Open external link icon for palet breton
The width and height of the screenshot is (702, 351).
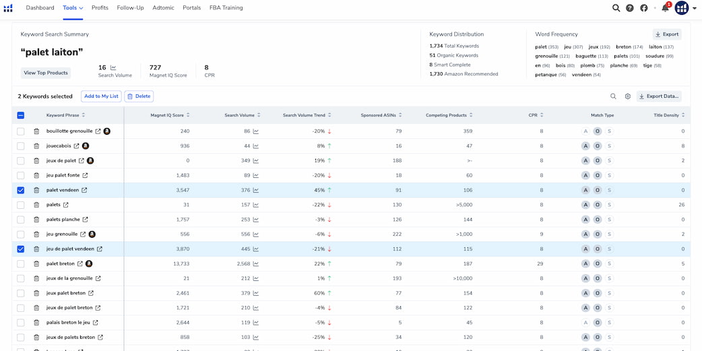[80, 263]
